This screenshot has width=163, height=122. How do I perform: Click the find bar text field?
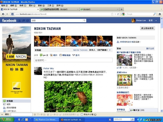click(x=22, y=115)
